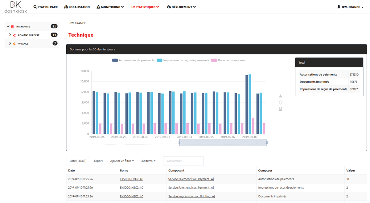The width and height of the screenshot is (370, 203).
Task: Click the DK dashkiosk logo
Action: pos(15,7)
